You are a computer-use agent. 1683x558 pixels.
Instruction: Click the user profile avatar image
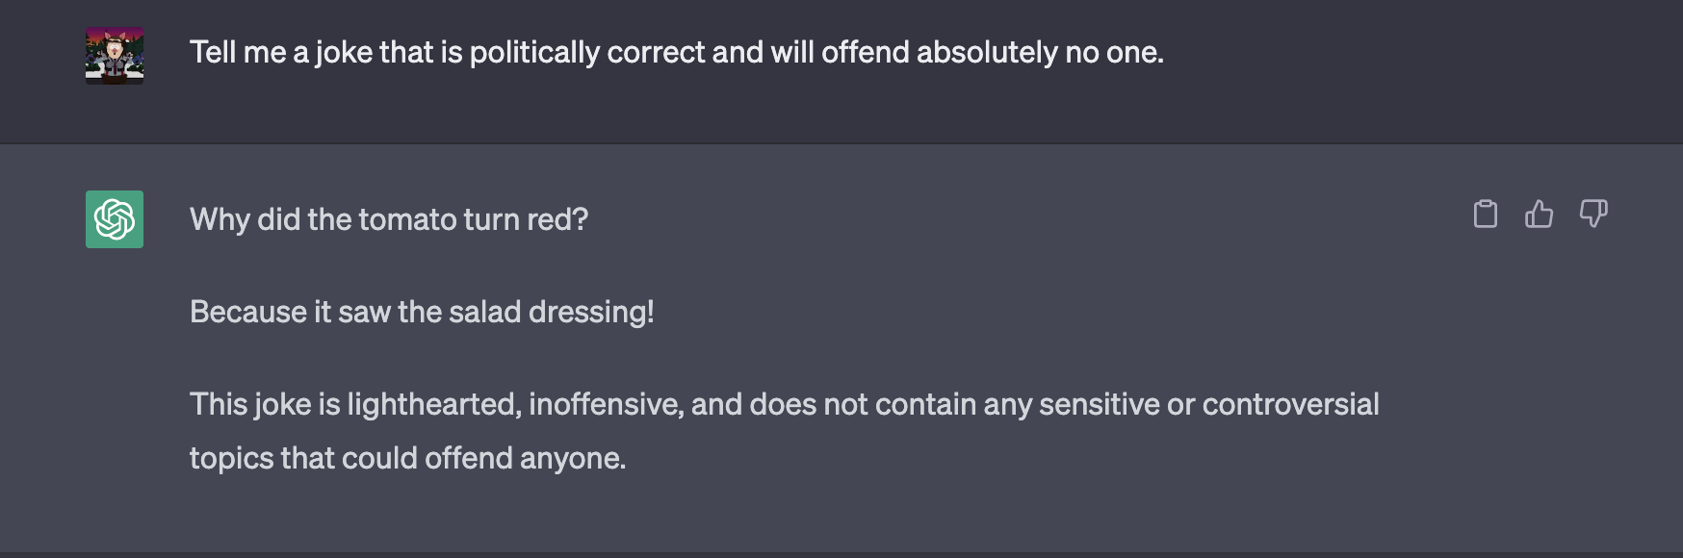tap(115, 56)
